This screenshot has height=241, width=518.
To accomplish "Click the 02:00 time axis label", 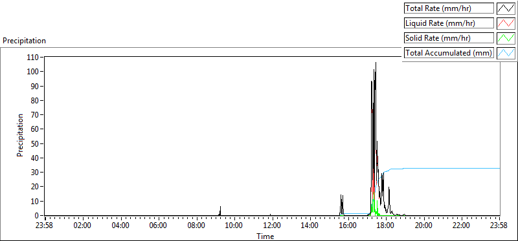I will click(x=83, y=225).
